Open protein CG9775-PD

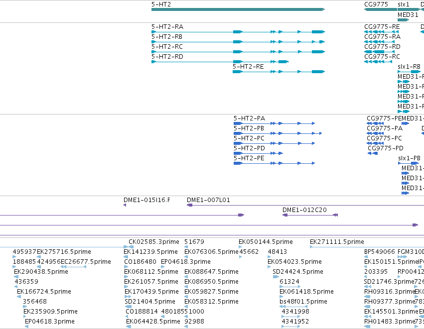(x=386, y=148)
